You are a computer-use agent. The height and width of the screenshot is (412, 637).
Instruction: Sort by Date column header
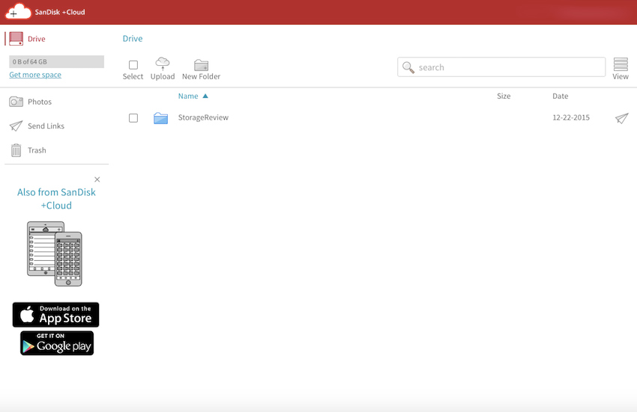561,96
